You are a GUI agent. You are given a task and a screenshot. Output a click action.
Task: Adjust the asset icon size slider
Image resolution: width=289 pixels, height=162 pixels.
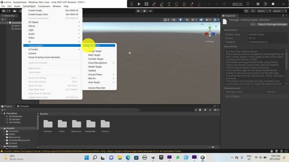coord(212,147)
